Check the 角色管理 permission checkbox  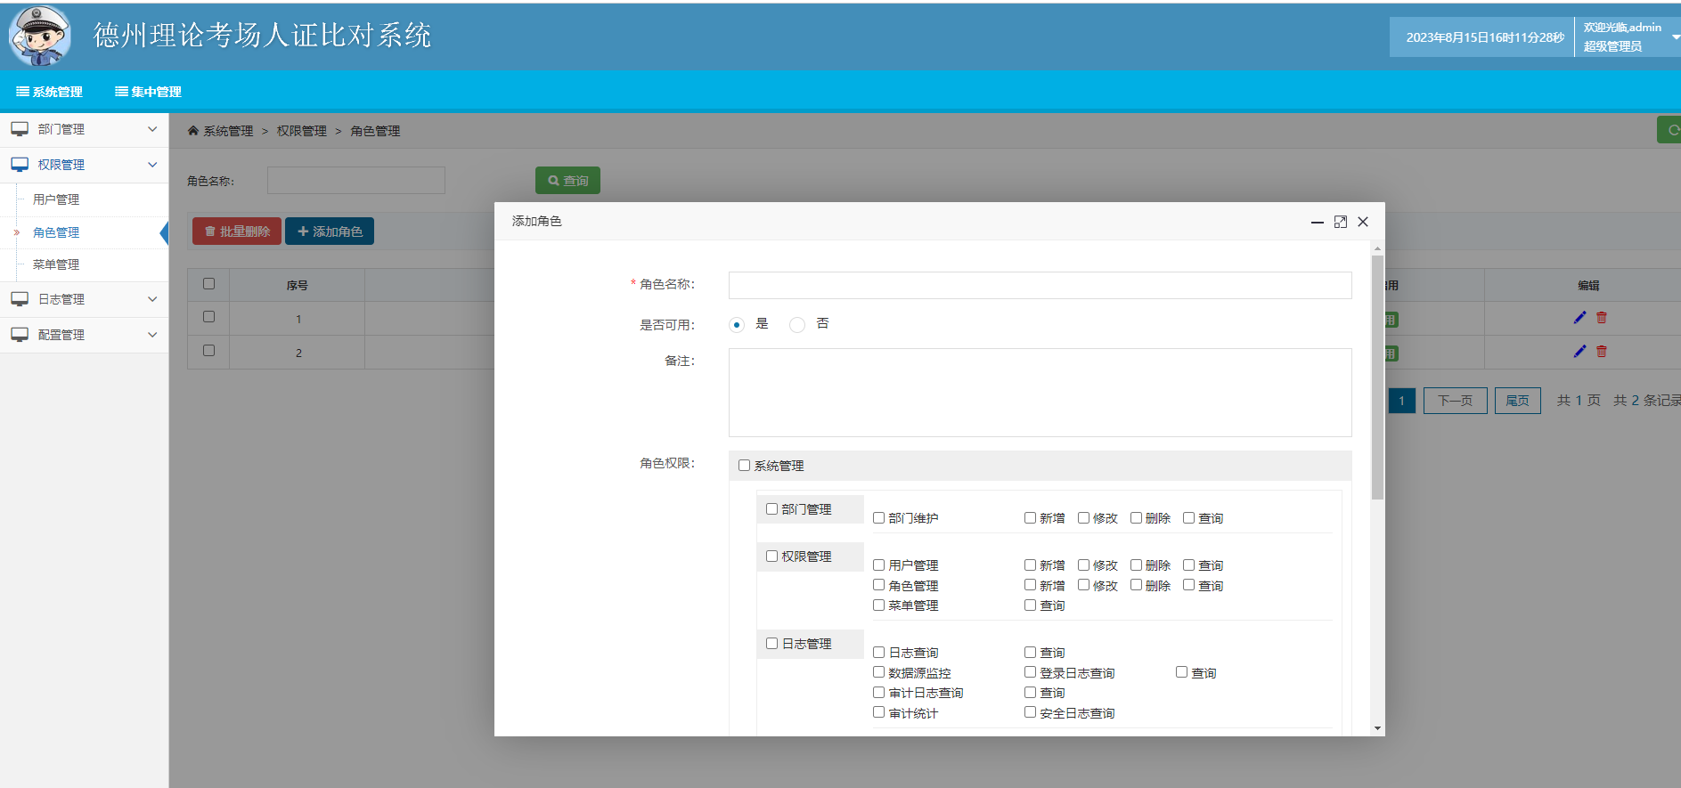click(x=879, y=585)
